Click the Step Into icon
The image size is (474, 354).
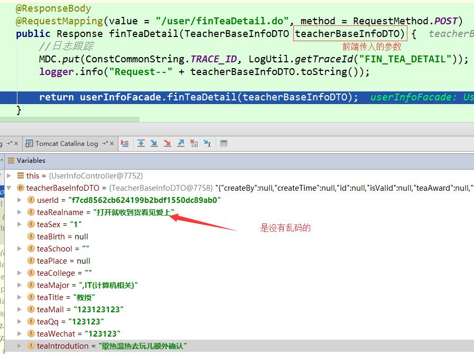pyautogui.click(x=153, y=143)
